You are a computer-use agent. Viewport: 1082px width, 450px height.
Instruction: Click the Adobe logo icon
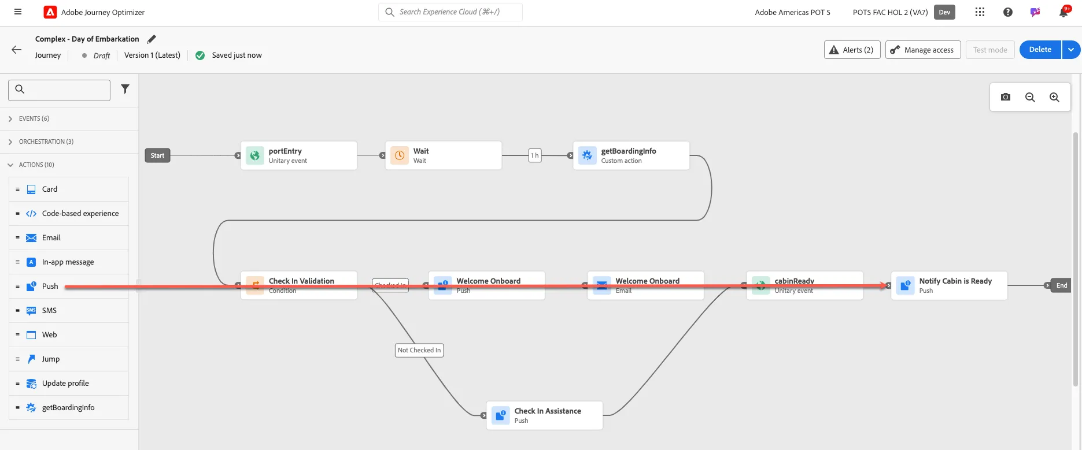coord(50,12)
